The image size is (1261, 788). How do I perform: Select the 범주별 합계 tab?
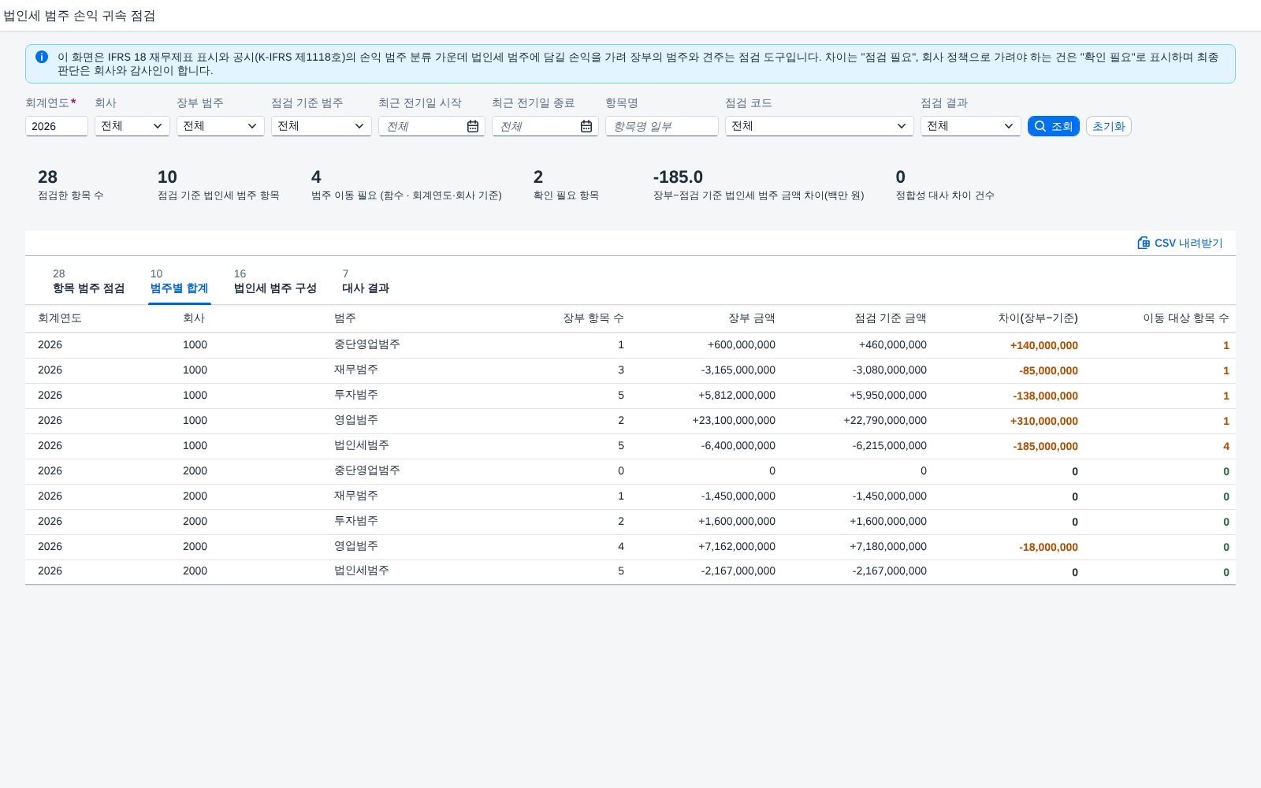coord(179,281)
